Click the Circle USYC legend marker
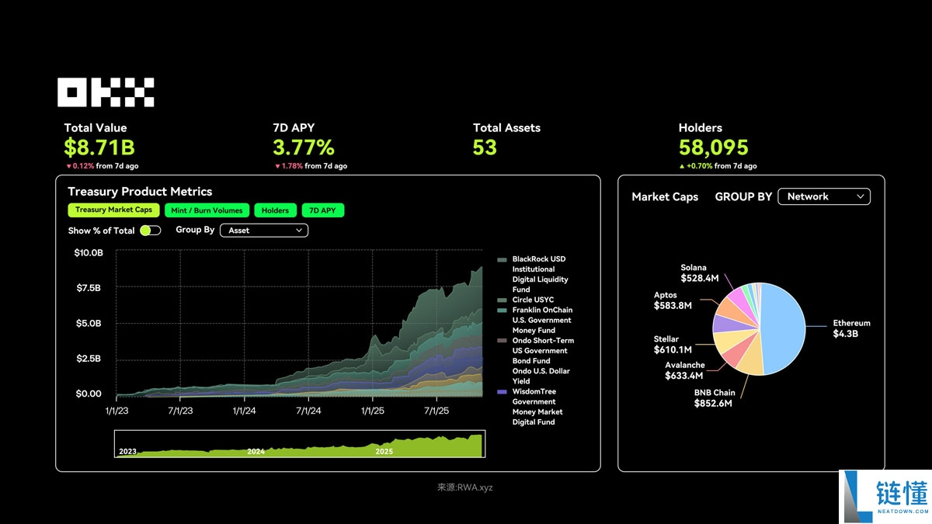 coord(502,300)
